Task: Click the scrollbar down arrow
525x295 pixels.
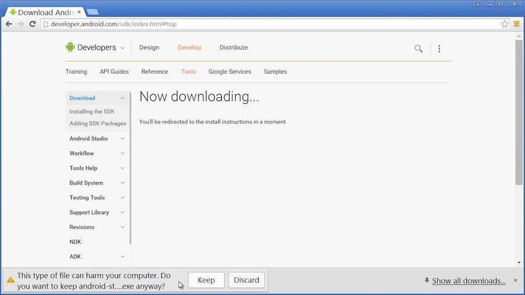Action: coord(519,262)
